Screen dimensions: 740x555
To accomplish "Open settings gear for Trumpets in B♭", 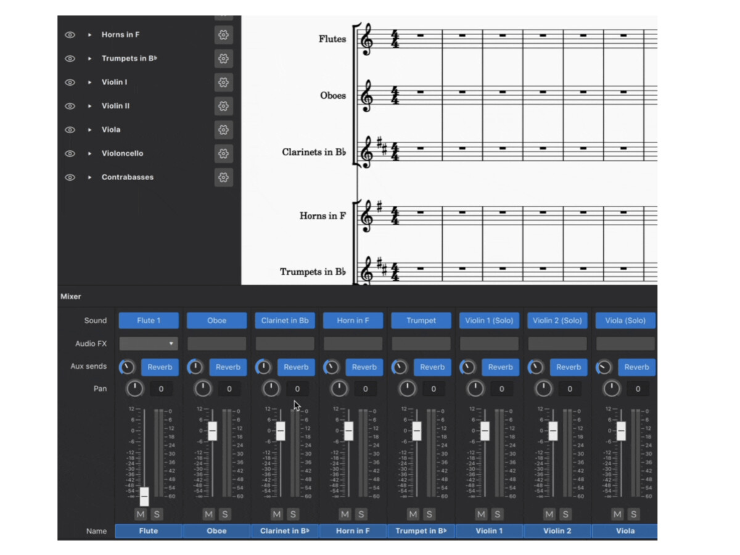I will click(x=223, y=59).
